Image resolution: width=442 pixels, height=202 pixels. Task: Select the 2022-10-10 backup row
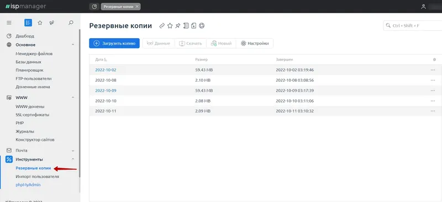click(x=266, y=101)
